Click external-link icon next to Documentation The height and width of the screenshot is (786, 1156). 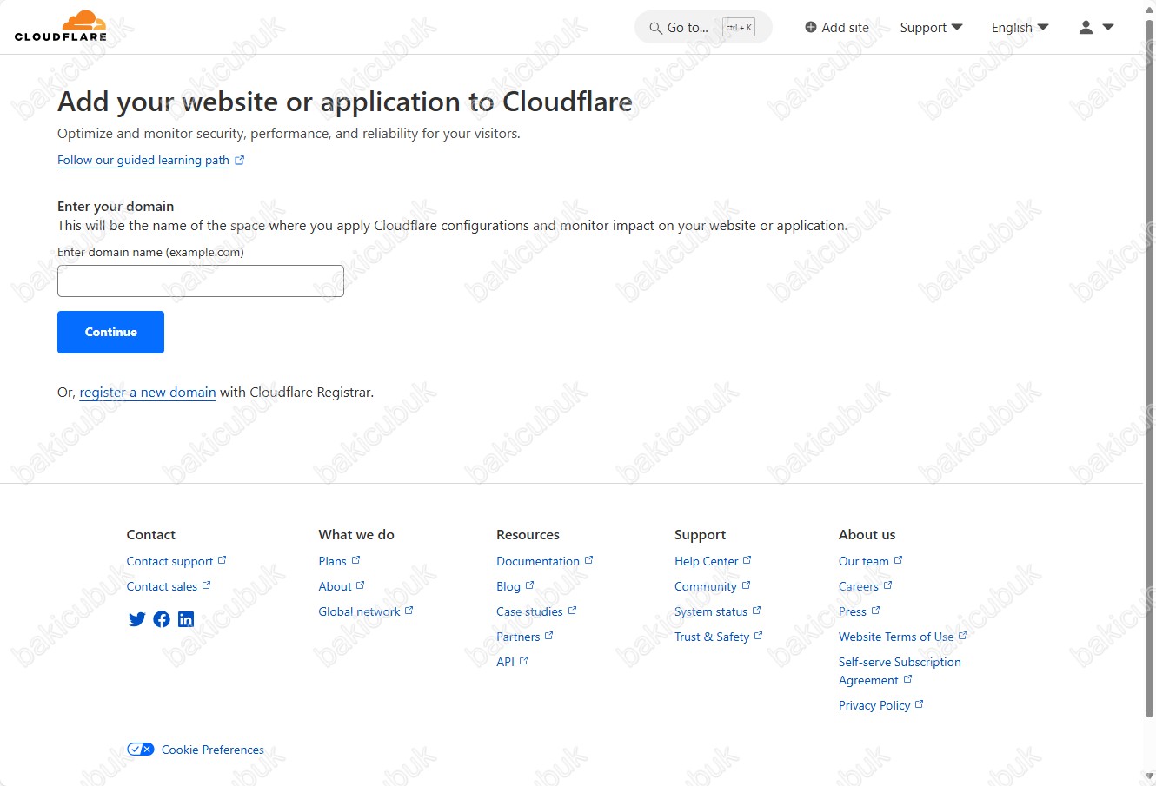click(x=588, y=560)
